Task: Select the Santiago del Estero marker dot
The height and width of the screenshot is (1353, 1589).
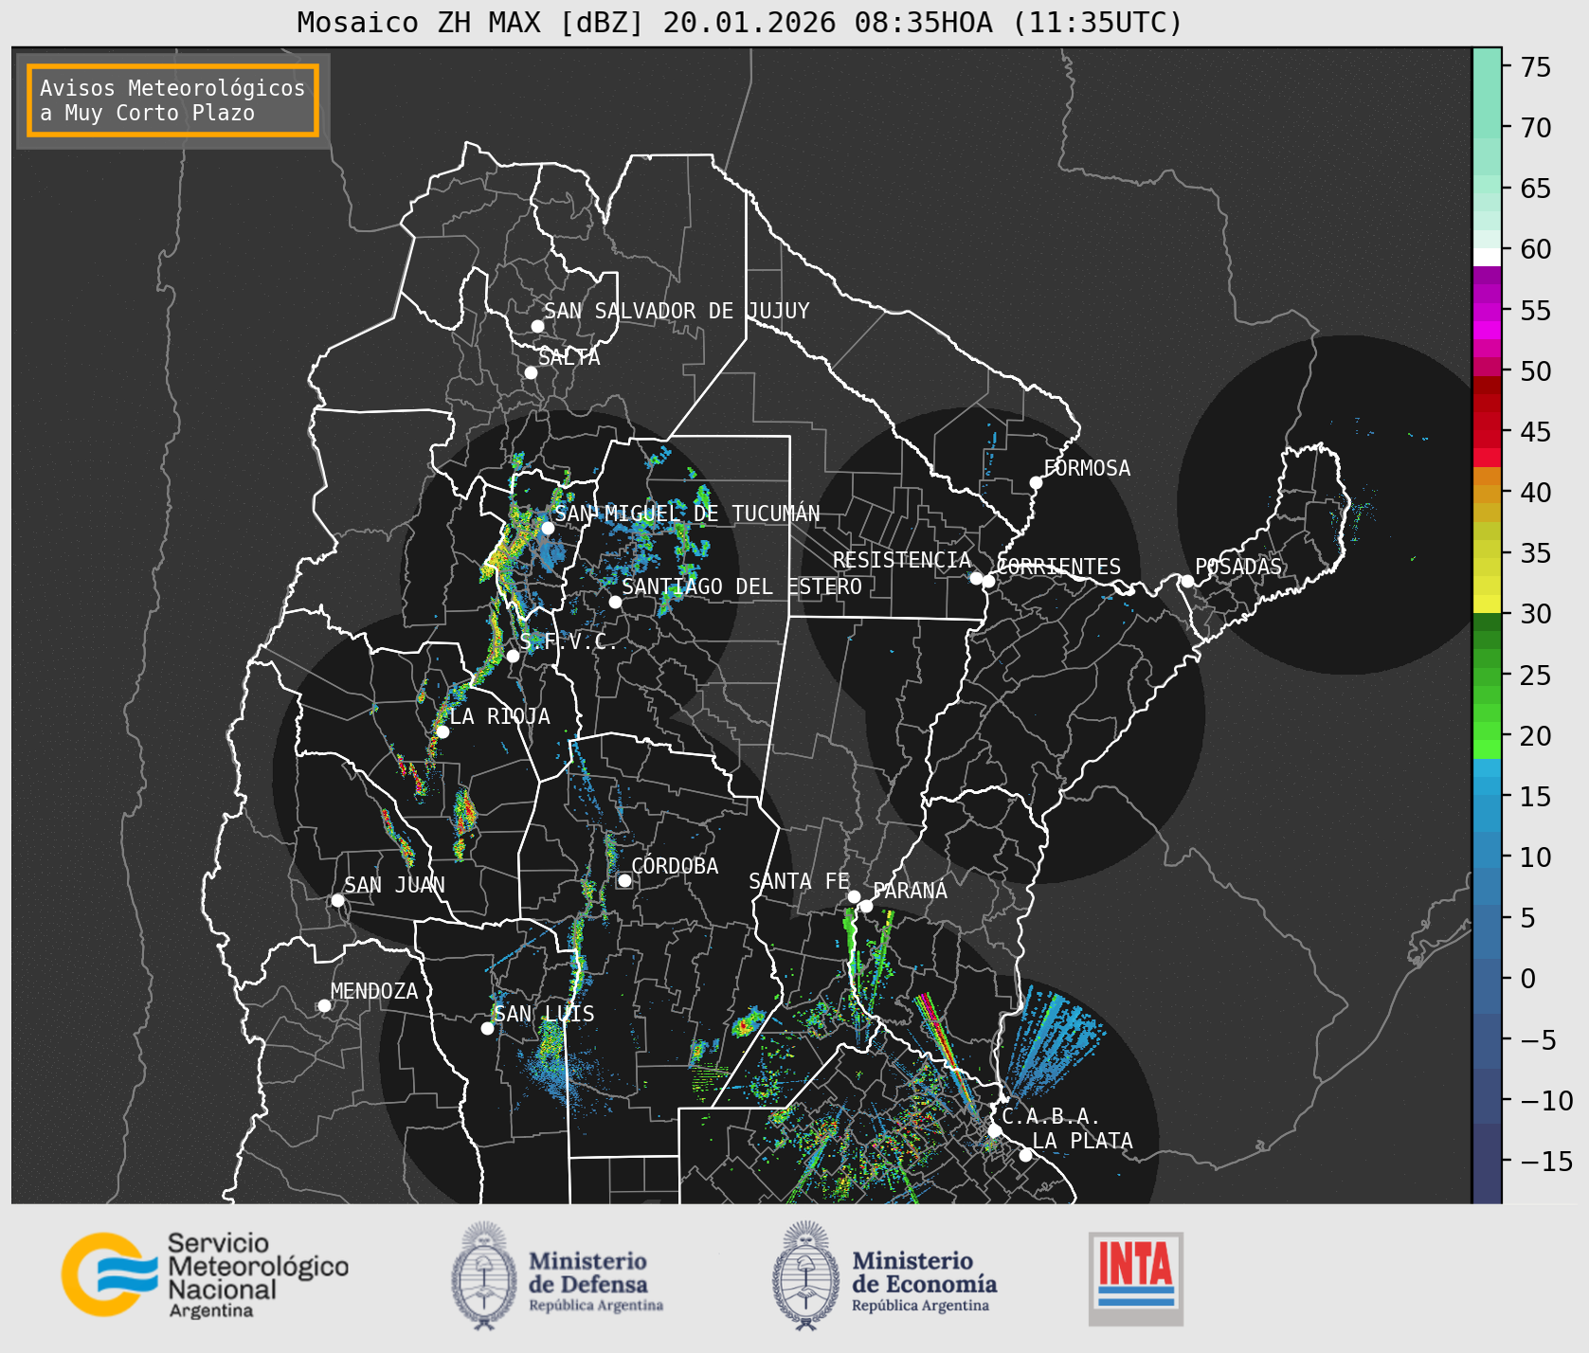Action: (615, 602)
